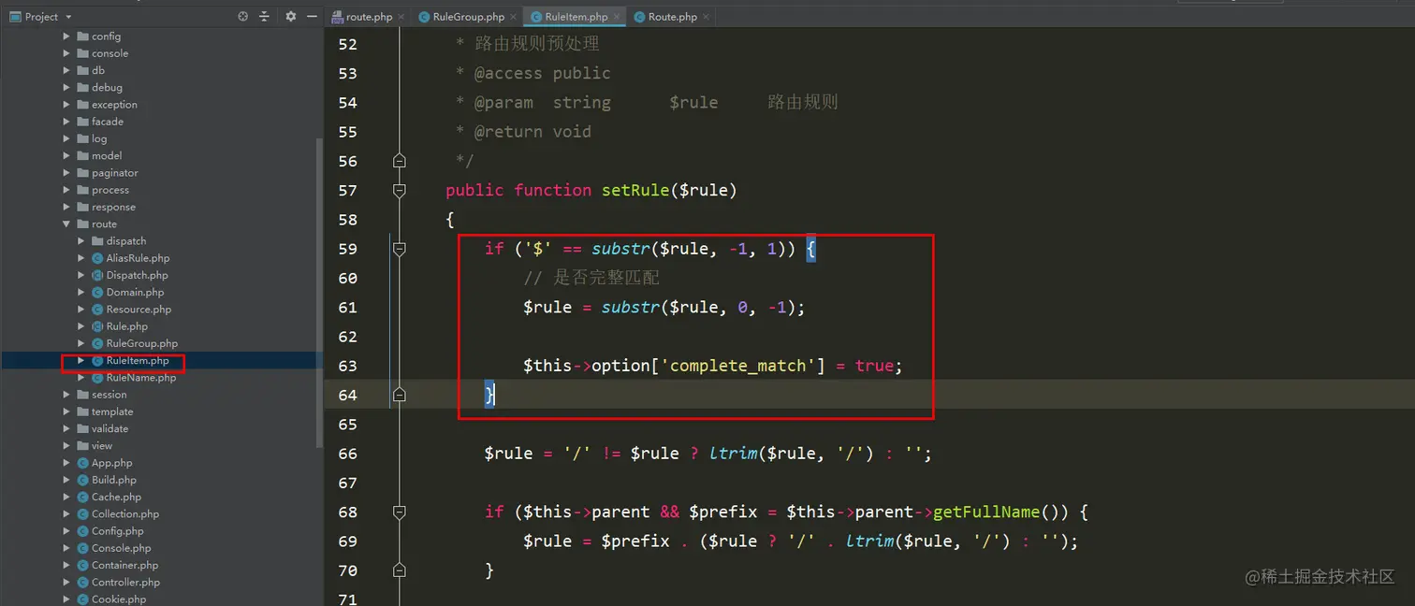This screenshot has width=1415, height=606.
Task: Expand the facade folder arrow
Action: tap(66, 122)
